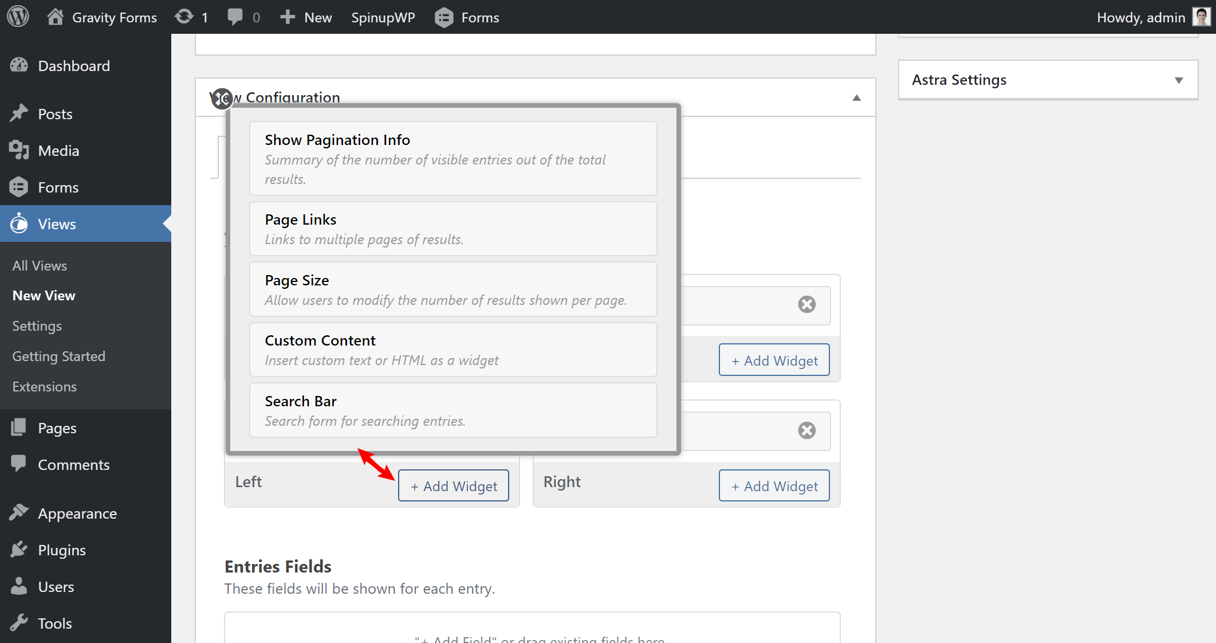Screen dimensions: 1216x643
Task: Click the Plugins icon in sidebar
Action: 22,550
